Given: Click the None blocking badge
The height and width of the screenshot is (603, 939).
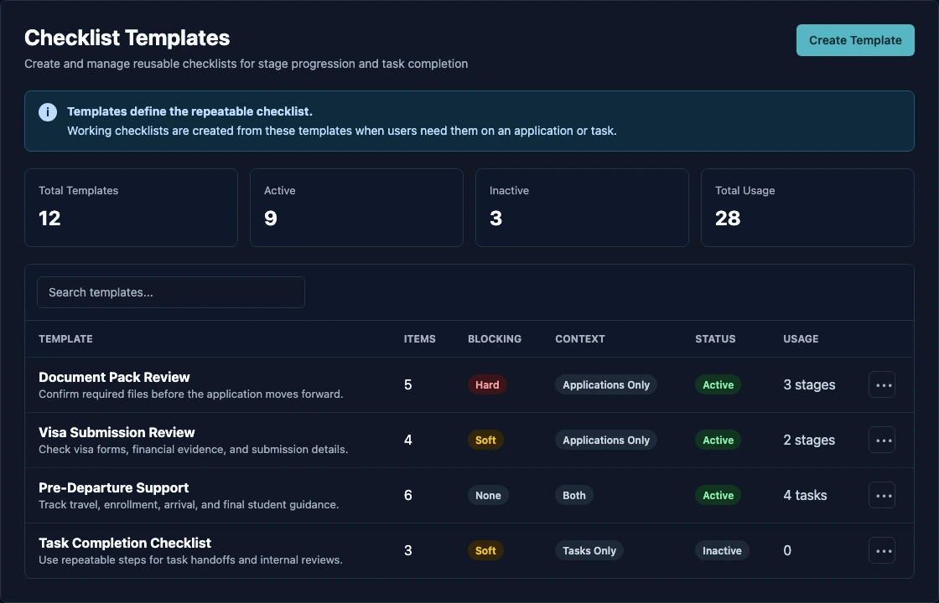Looking at the screenshot, I should (x=488, y=495).
